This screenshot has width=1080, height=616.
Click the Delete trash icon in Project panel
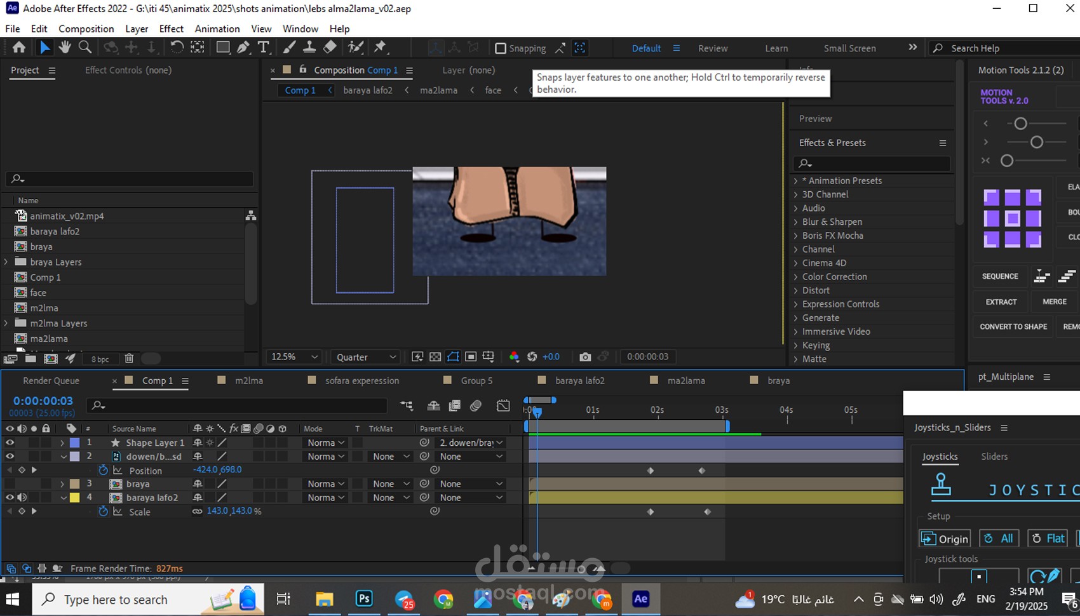(x=129, y=359)
